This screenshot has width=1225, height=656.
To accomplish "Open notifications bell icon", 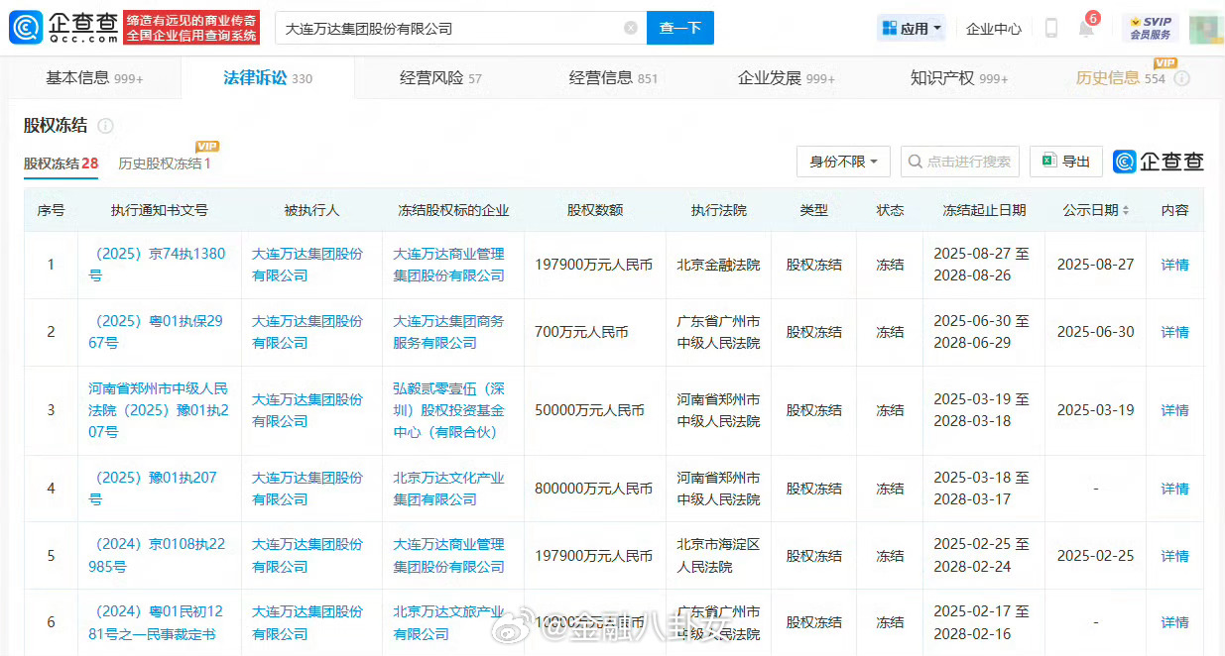I will (x=1086, y=28).
